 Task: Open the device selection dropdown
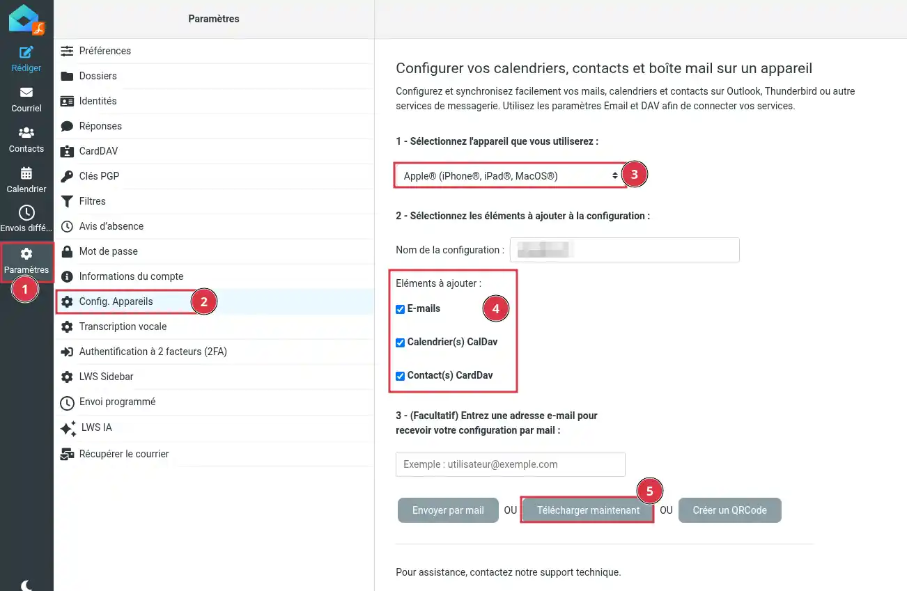[509, 175]
